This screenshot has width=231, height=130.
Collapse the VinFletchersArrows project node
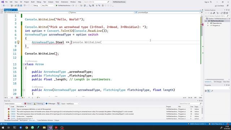pyautogui.click(x=206, y=21)
